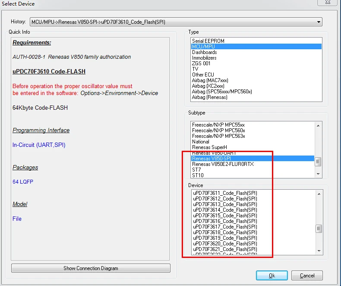Click uPDC70F3610 Code-FLASH heading
This screenshot has height=286, width=341.
pos(49,71)
